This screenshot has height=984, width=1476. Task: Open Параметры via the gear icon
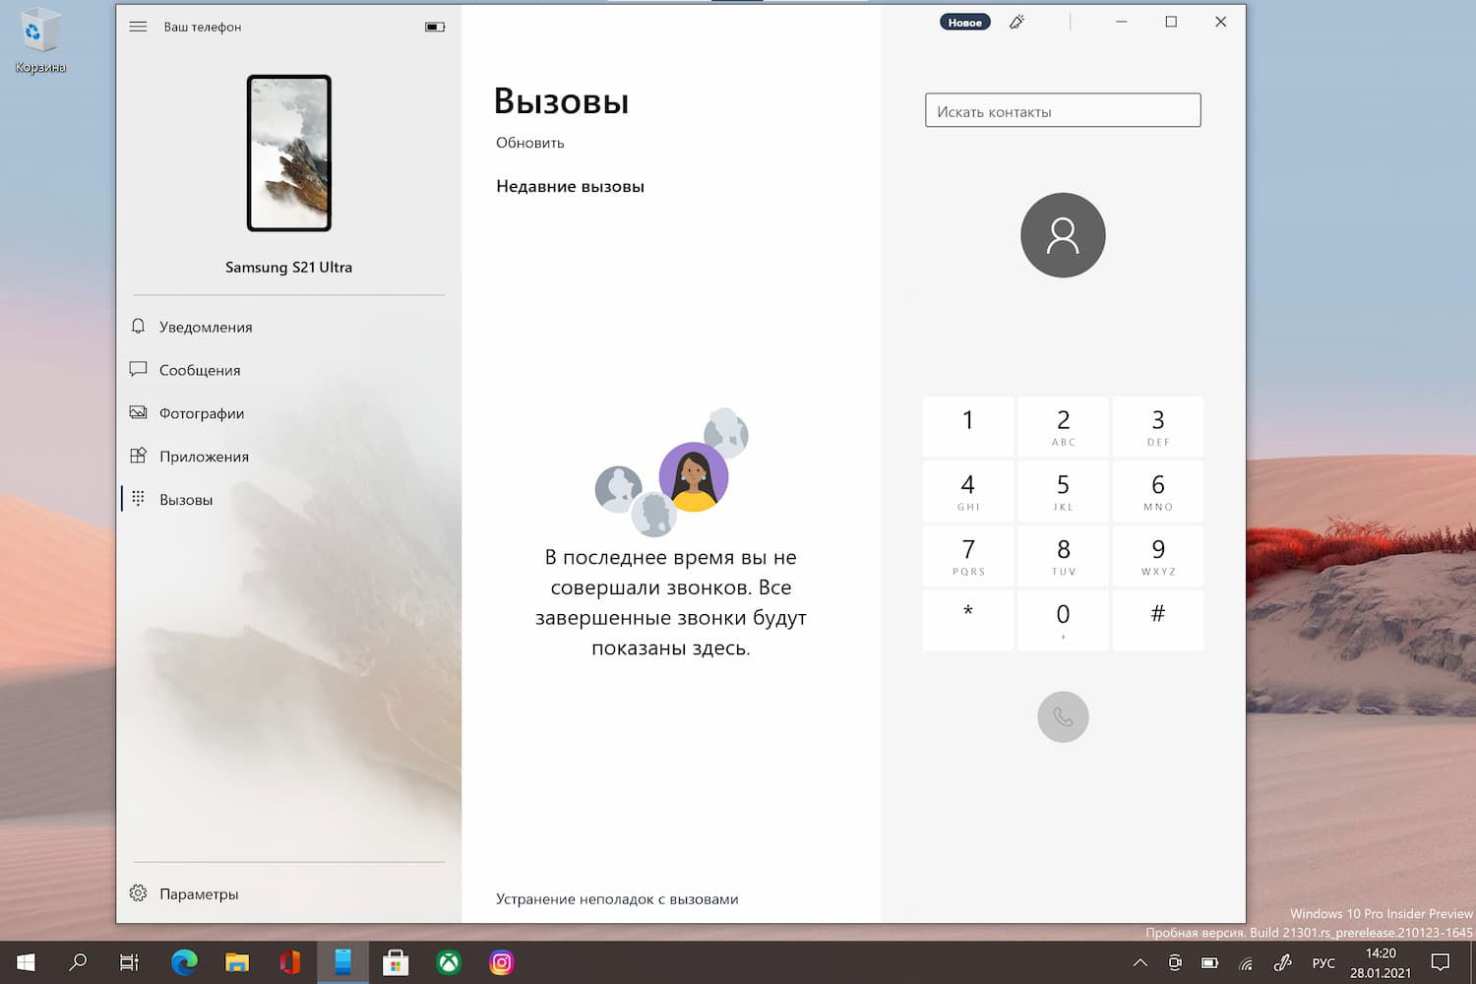point(138,892)
